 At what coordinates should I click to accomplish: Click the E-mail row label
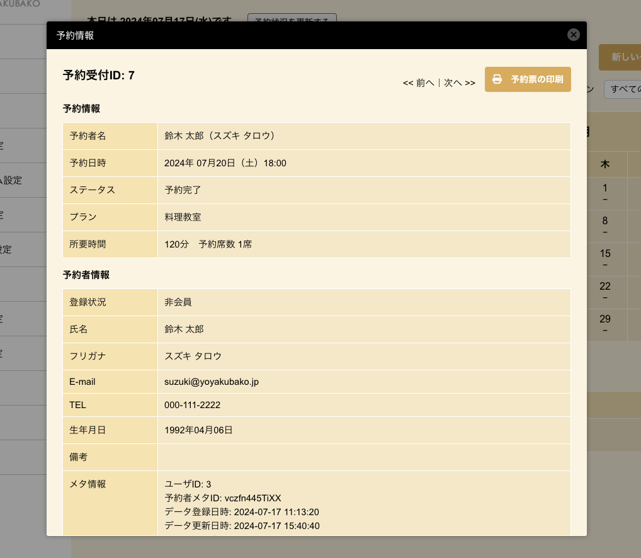click(82, 382)
